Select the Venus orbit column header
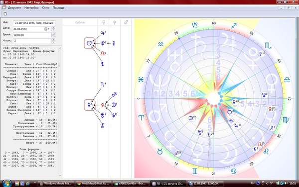 coord(115,22)
